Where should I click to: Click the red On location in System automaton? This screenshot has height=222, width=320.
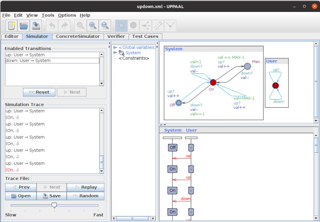coord(213,83)
